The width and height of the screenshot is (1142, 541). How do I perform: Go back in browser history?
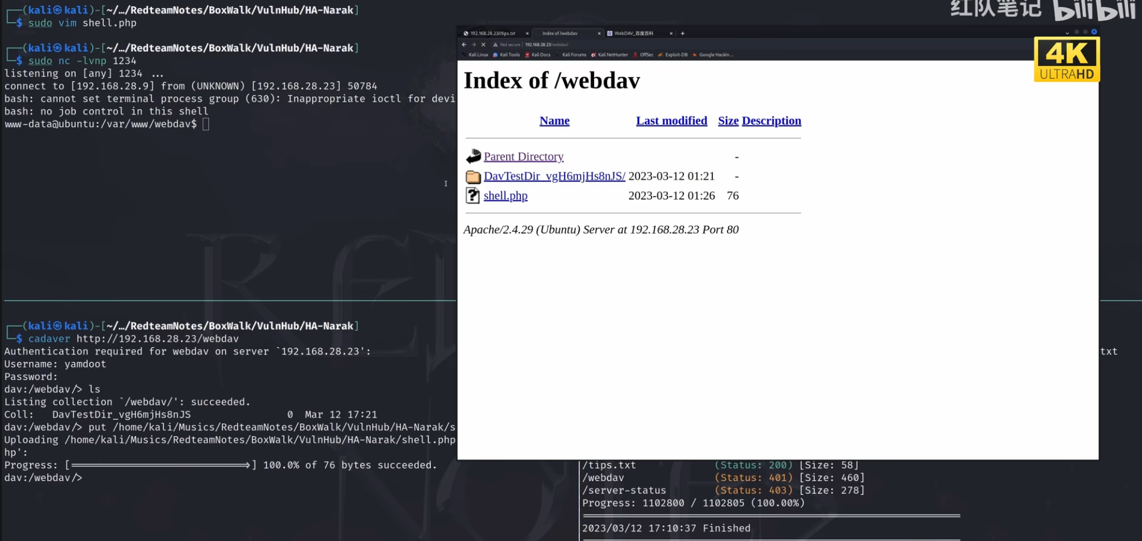464,45
